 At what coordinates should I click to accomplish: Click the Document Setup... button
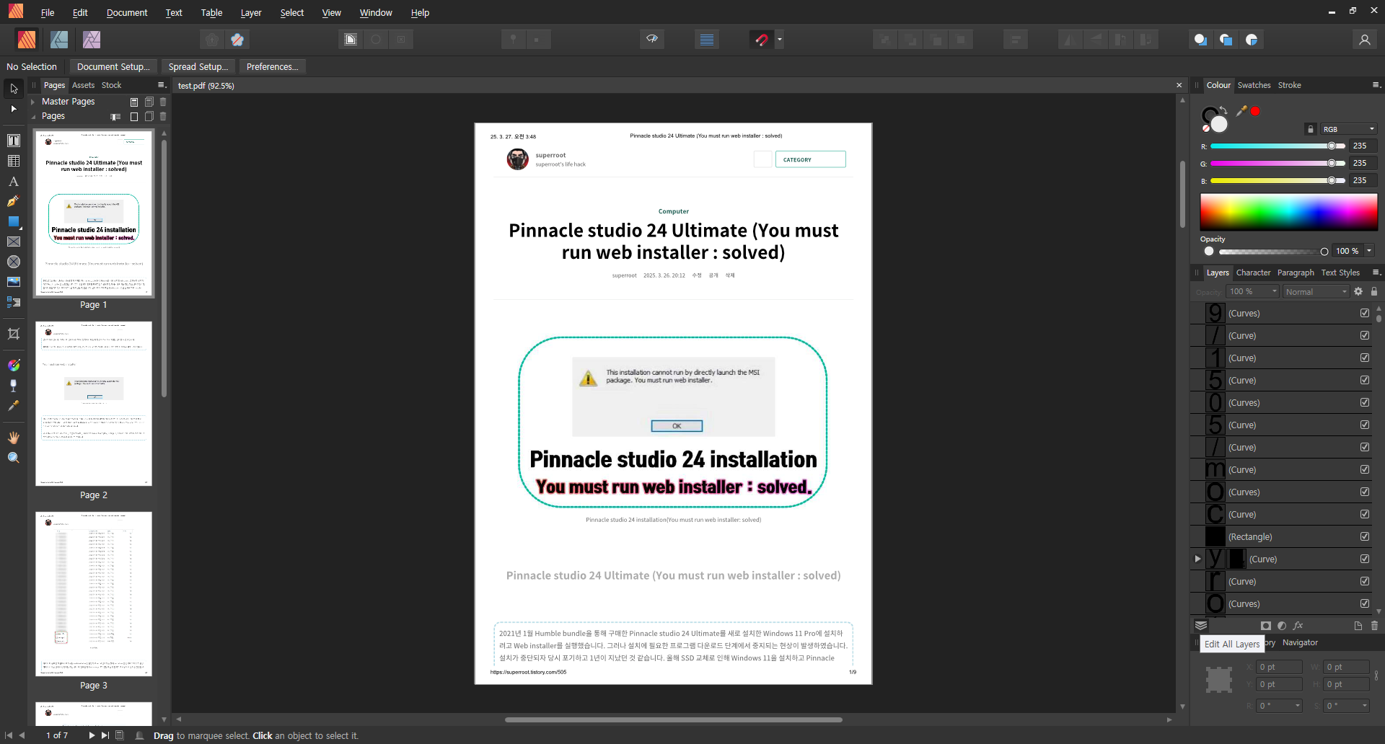click(113, 66)
